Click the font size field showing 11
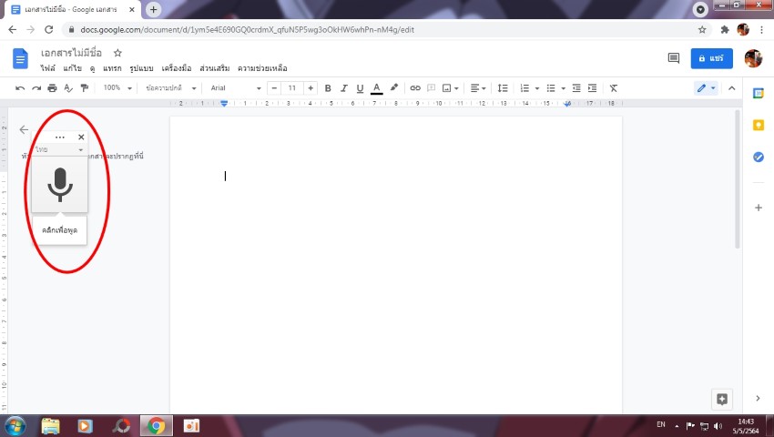Image resolution: width=774 pixels, height=437 pixels. 292,88
